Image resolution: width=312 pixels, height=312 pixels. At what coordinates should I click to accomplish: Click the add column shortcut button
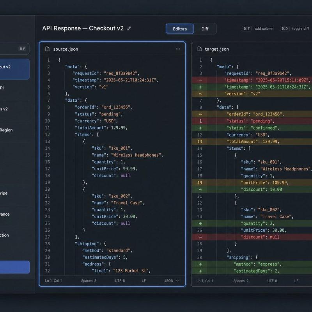pyautogui.click(x=257, y=28)
